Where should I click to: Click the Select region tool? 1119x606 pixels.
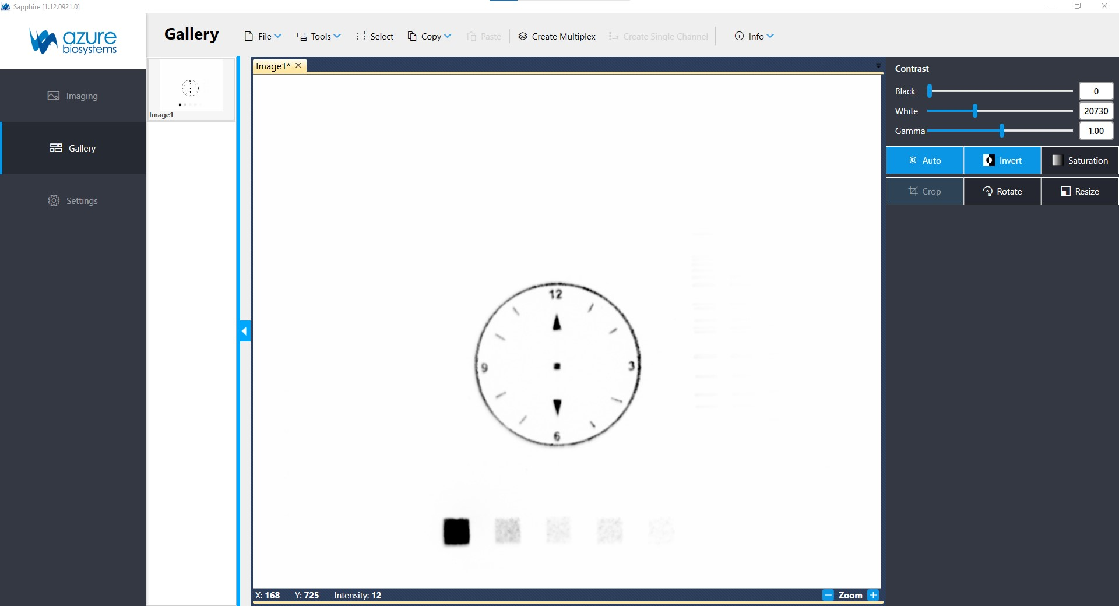[x=375, y=36]
